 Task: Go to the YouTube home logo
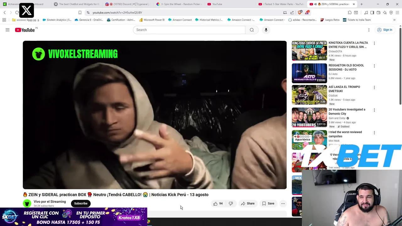pos(25,30)
